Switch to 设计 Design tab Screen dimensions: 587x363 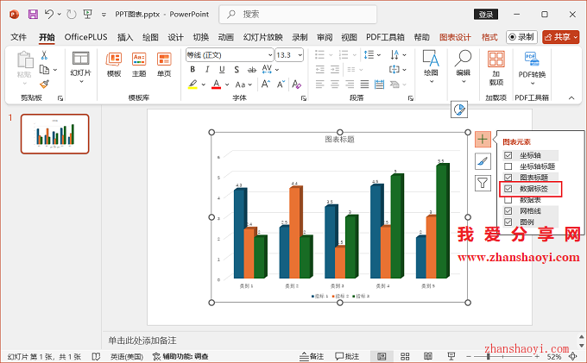[x=175, y=37]
